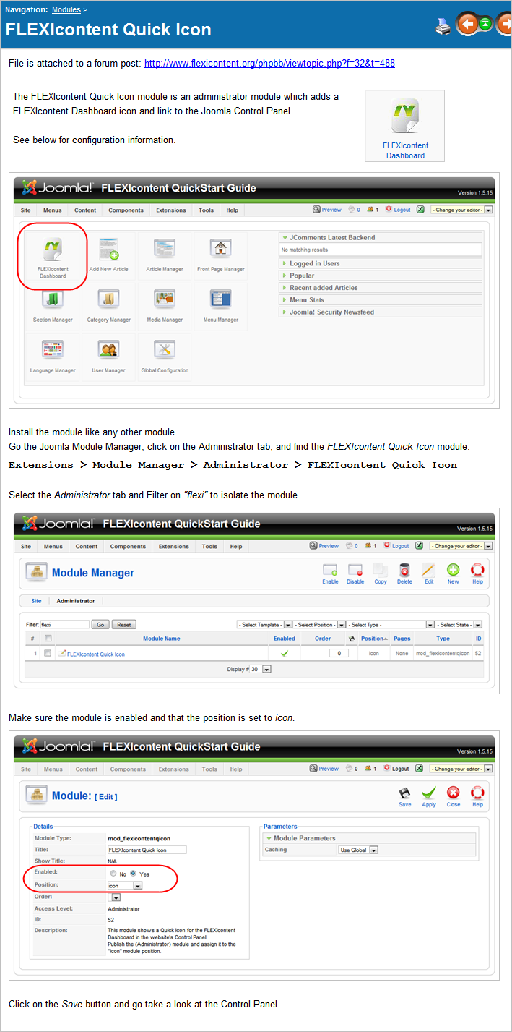
Task: Click the printer icon in the page header
Action: tap(443, 27)
